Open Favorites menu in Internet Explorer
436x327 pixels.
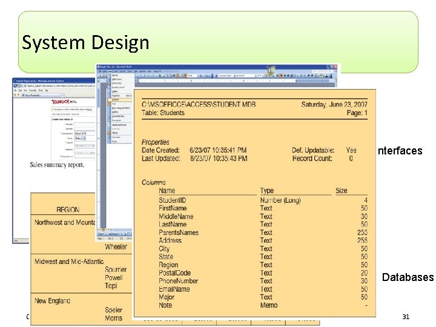[33, 90]
